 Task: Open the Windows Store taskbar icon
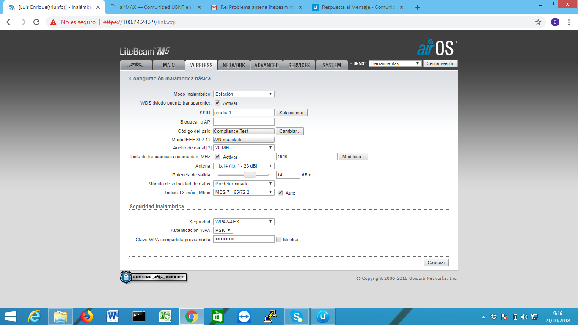(218, 316)
